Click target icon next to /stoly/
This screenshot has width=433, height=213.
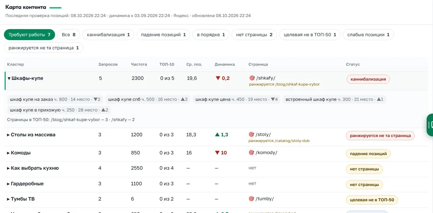[x=252, y=135]
